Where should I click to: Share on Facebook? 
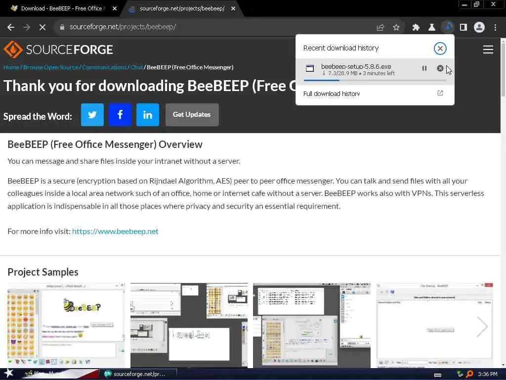pyautogui.click(x=120, y=115)
